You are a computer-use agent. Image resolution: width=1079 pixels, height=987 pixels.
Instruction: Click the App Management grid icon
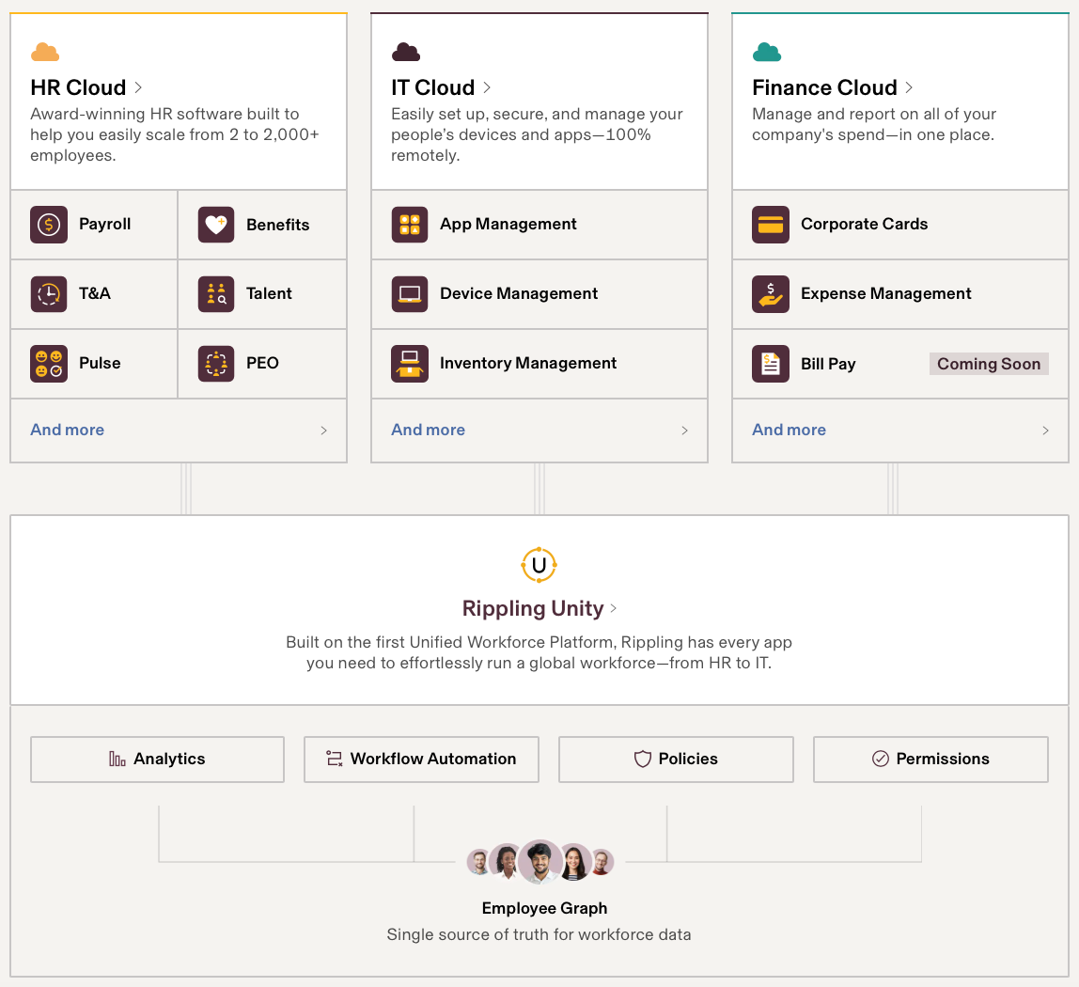coord(410,225)
